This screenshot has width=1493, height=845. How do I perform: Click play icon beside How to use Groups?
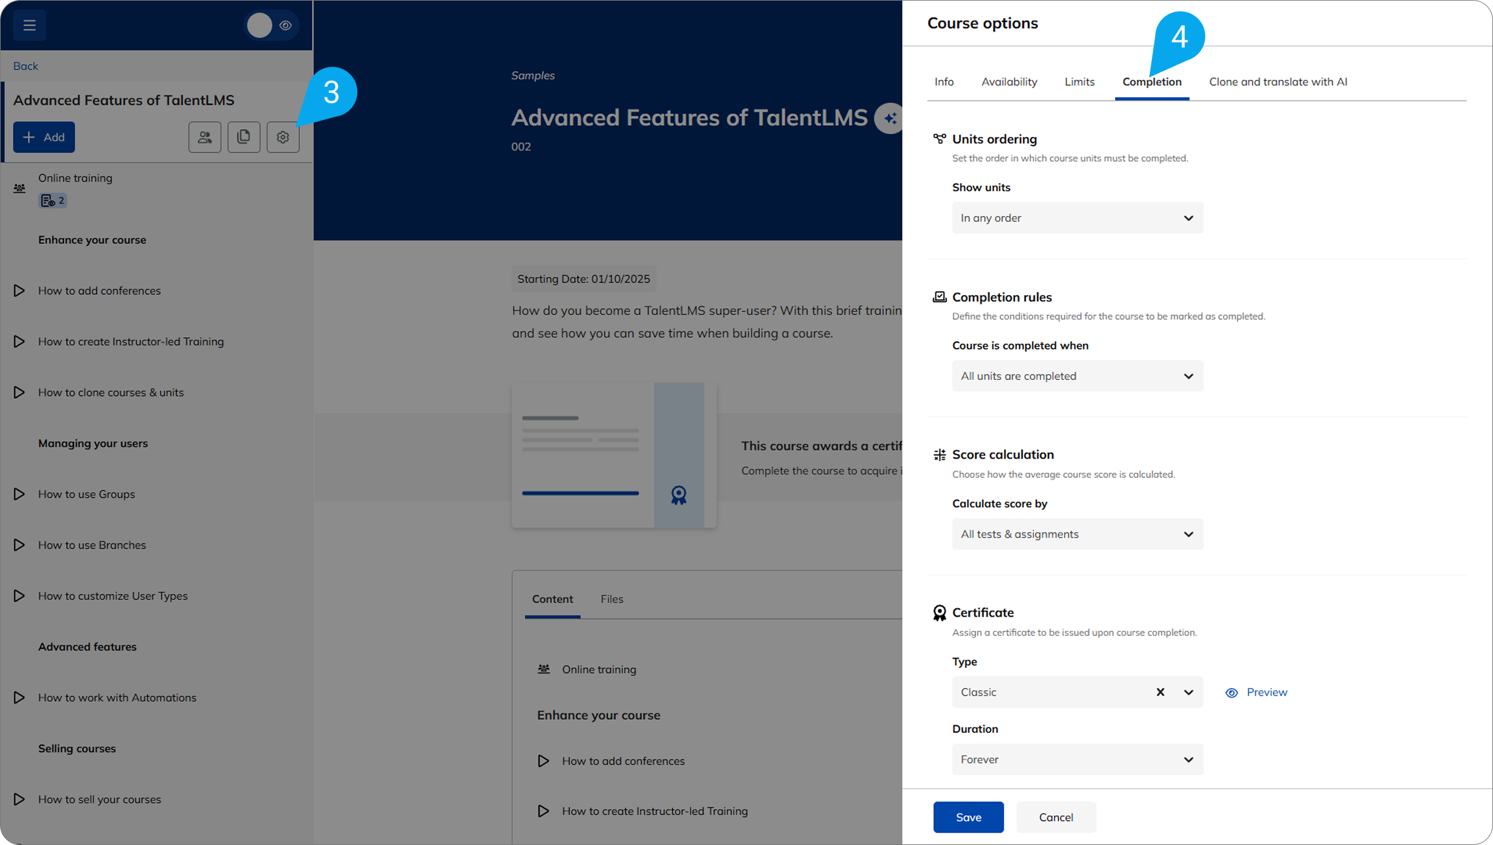[19, 494]
